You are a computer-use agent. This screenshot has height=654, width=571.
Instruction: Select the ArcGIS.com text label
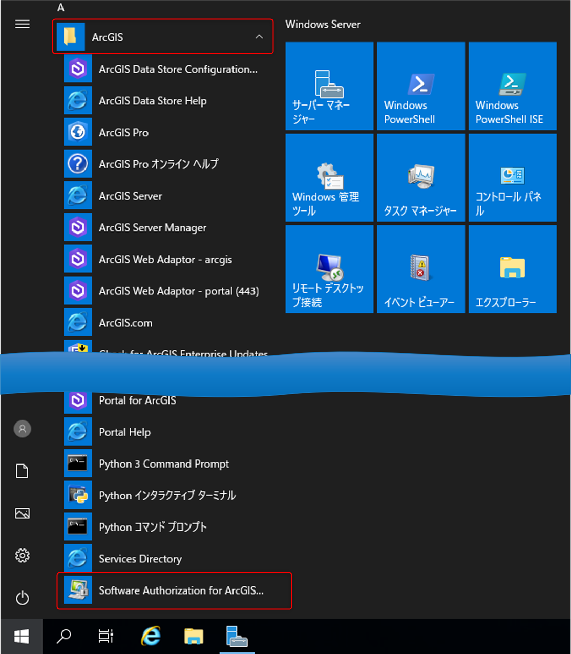[x=125, y=323]
